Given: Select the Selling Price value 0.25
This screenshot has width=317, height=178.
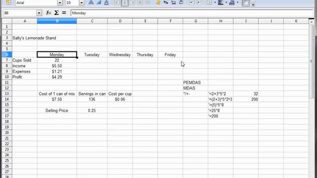Looking at the screenshot, I should [x=92, y=110].
